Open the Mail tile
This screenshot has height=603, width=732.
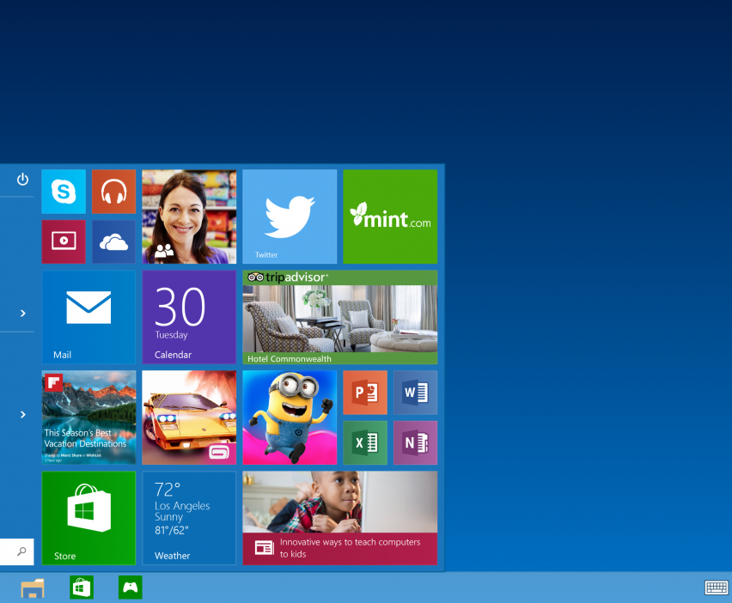click(88, 317)
